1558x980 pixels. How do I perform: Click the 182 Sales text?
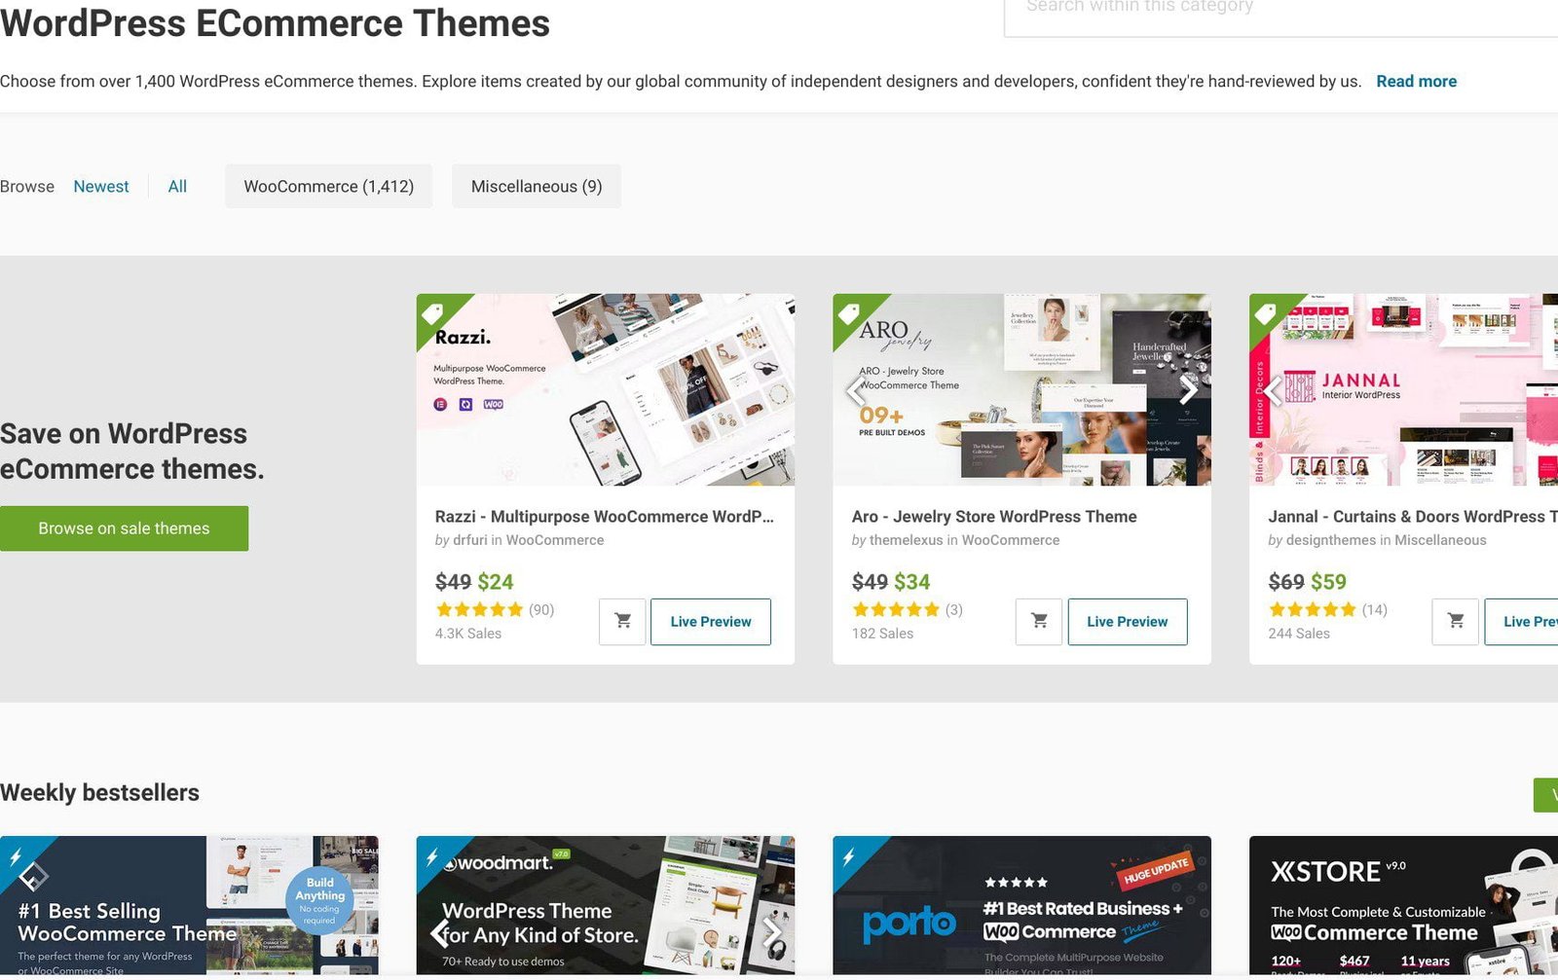883,634
